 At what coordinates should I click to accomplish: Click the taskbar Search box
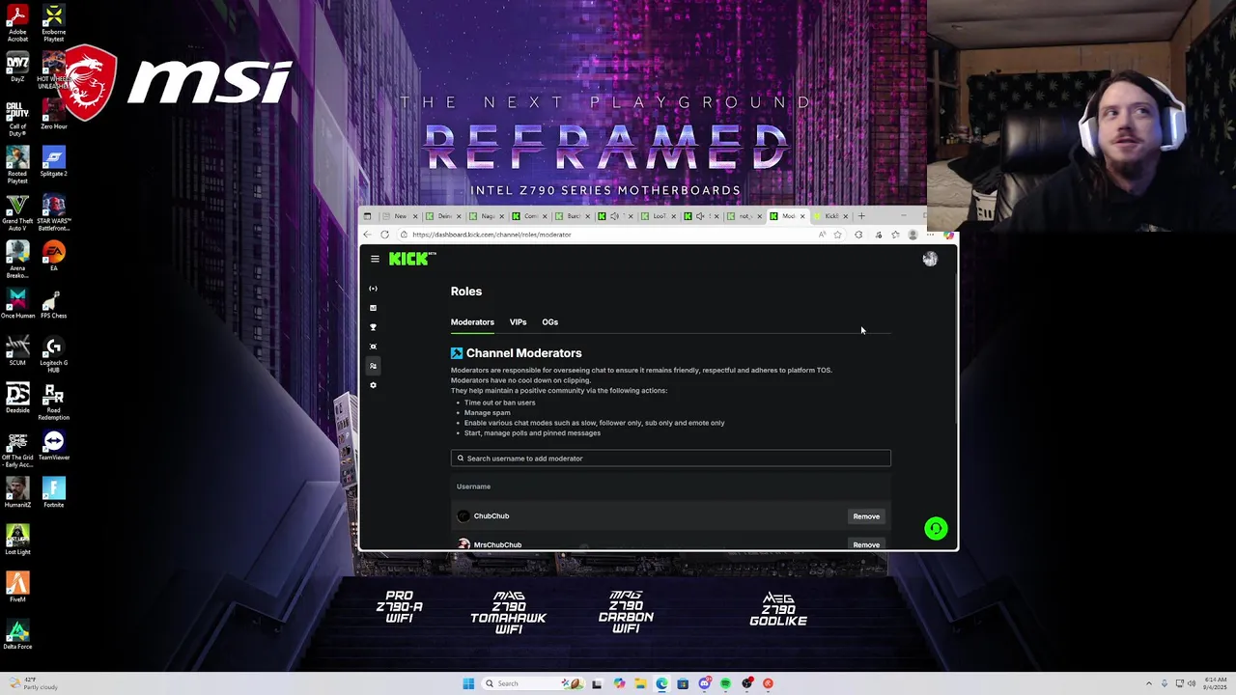pos(533,683)
